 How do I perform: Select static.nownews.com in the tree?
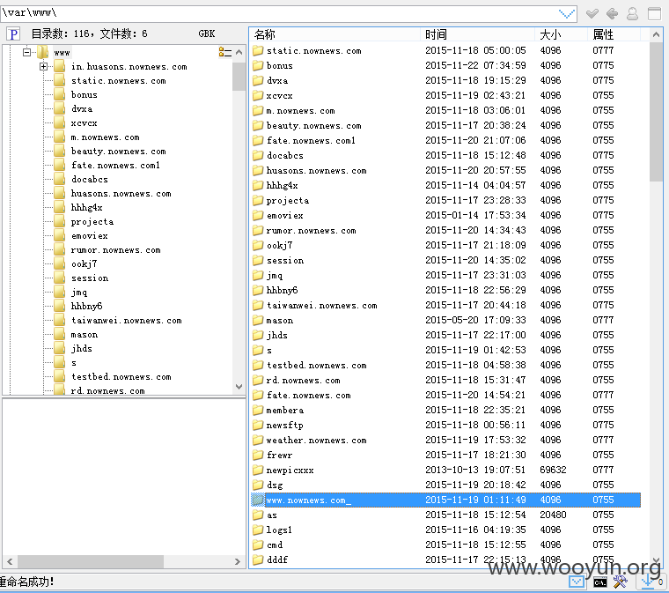pos(119,81)
